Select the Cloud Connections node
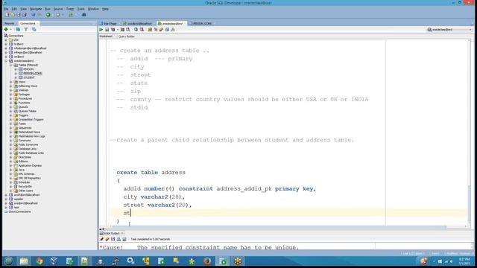Screen dimensions: 477x268 click(19, 211)
